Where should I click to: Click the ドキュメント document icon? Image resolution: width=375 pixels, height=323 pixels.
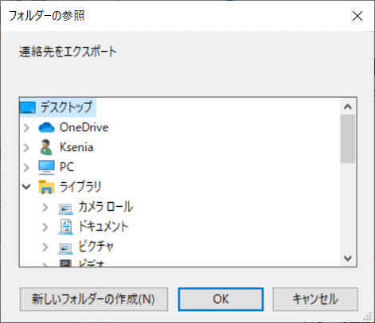click(x=65, y=227)
